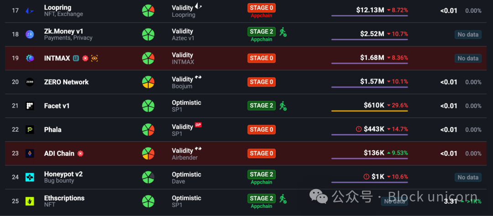This screenshot has width=493, height=216.
Task: Click the STAGE 0 badge for INTMAX
Action: click(262, 58)
